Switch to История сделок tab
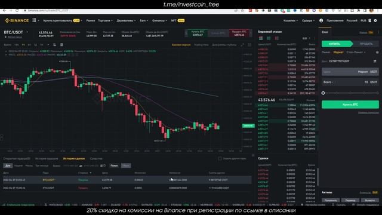 74,158
